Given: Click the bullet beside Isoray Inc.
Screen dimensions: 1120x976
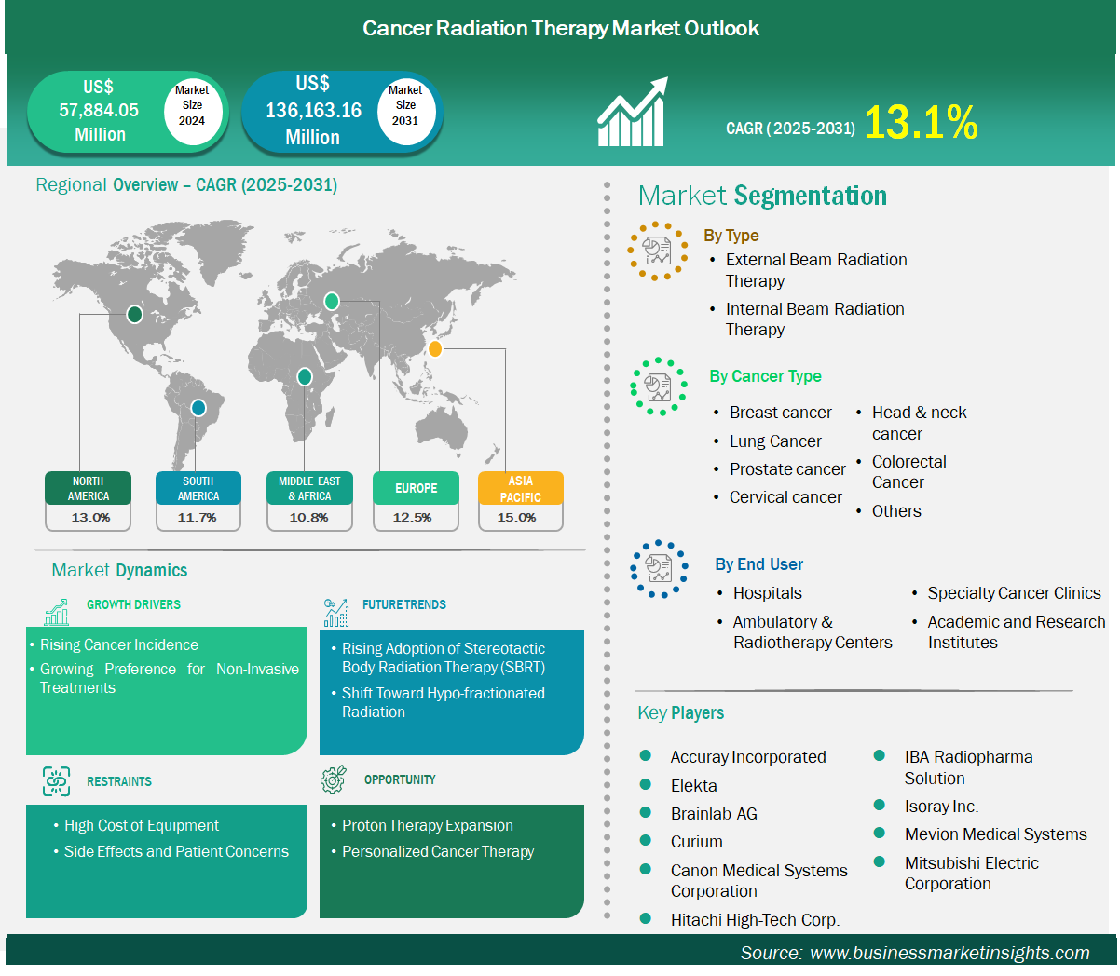Looking at the screenshot, I should [879, 805].
